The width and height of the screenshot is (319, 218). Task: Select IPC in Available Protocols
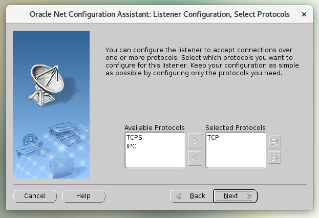[x=131, y=146]
